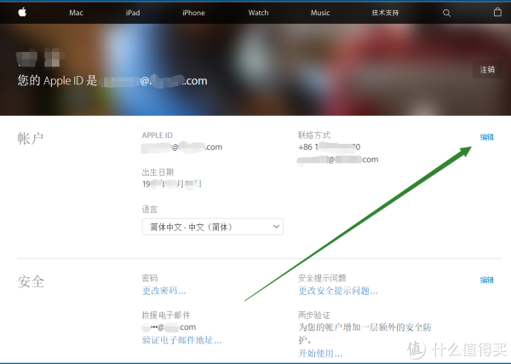511x364 pixels.
Task: Click 为您的帐户增加一层额外的安全防护 description
Action: (365, 333)
